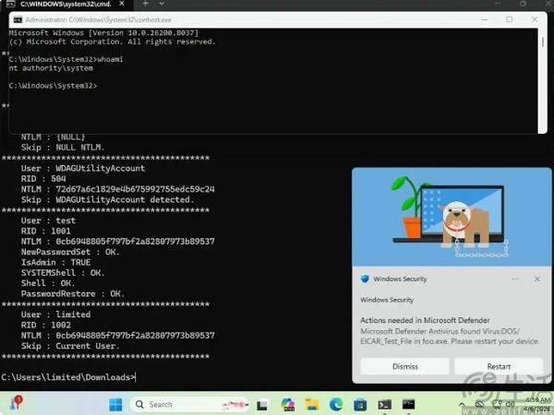Viewport: 554px width, 415px height.
Task: Click the conhost.exe window title icon
Action: [18, 19]
